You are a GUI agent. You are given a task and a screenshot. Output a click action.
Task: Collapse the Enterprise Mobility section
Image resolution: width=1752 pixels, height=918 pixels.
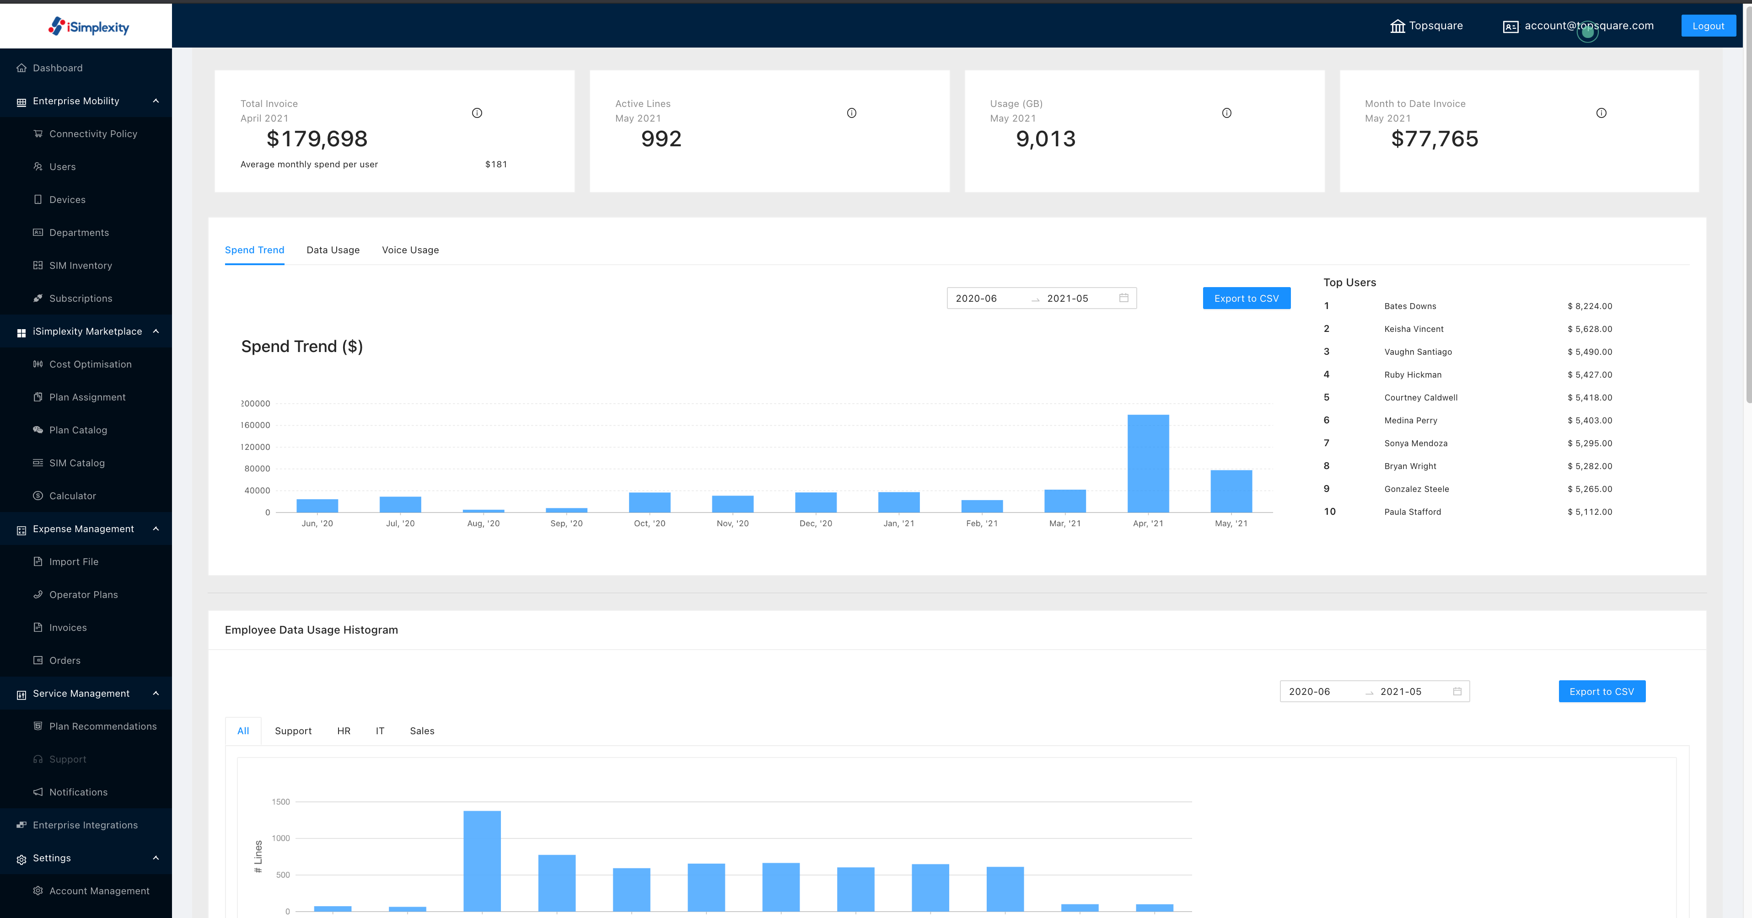156,101
